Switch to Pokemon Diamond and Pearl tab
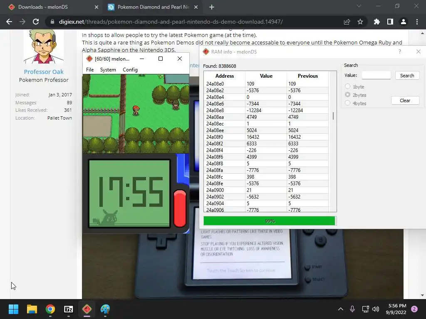This screenshot has width=426, height=319. (x=153, y=7)
